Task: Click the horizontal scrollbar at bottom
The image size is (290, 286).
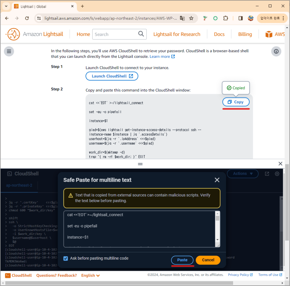Action: [x=119, y=283]
